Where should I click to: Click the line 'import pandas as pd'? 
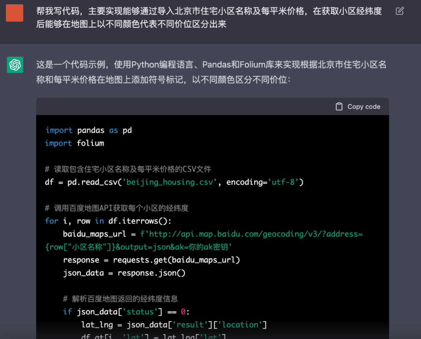[x=88, y=130]
